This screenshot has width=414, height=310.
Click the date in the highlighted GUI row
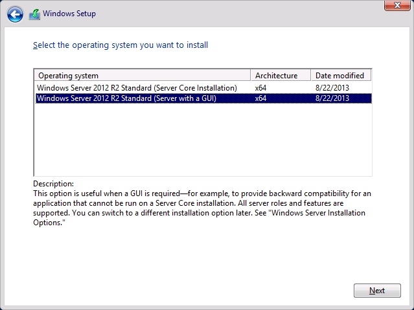(332, 98)
